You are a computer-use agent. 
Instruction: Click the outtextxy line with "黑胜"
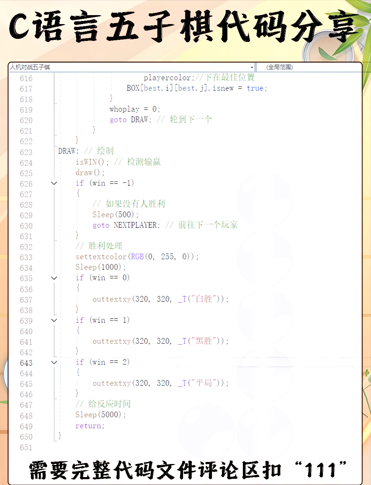coord(160,341)
